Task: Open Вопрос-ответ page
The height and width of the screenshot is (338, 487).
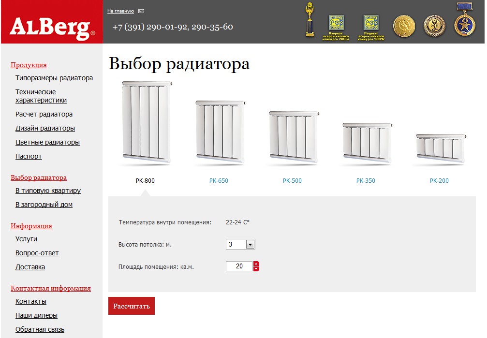Action: [37, 253]
